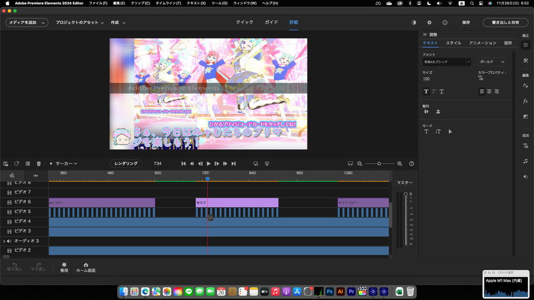The image size is (534, 300).
Task: Toggle underline text style
Action: click(442, 92)
